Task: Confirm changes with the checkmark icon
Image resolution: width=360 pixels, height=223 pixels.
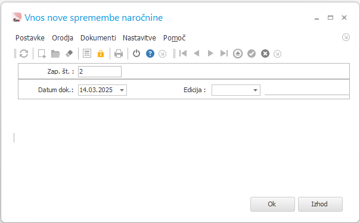Action: tap(252, 54)
